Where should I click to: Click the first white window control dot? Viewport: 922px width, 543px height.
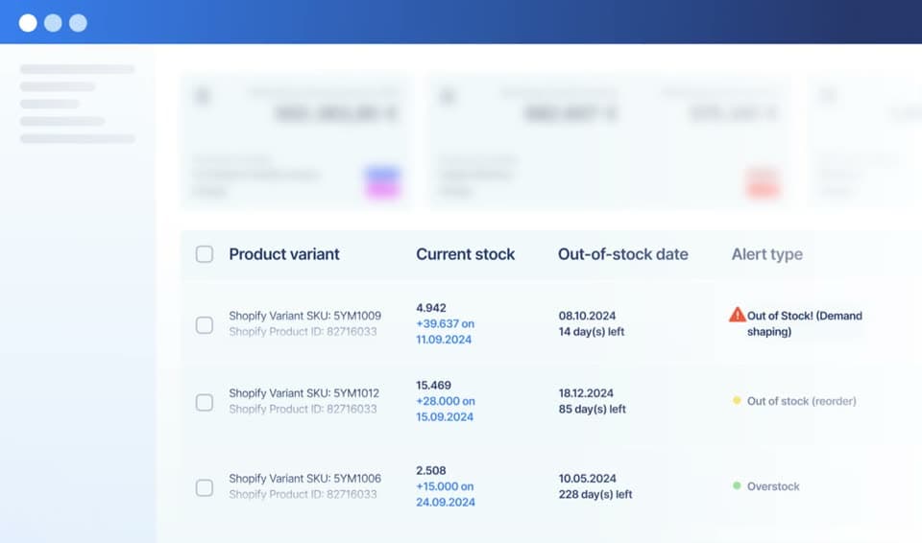pyautogui.click(x=28, y=23)
